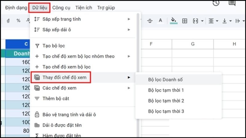Select column H header

tap(230, 44)
